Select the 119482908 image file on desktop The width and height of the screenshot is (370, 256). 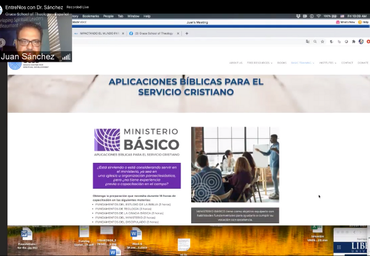107,236
